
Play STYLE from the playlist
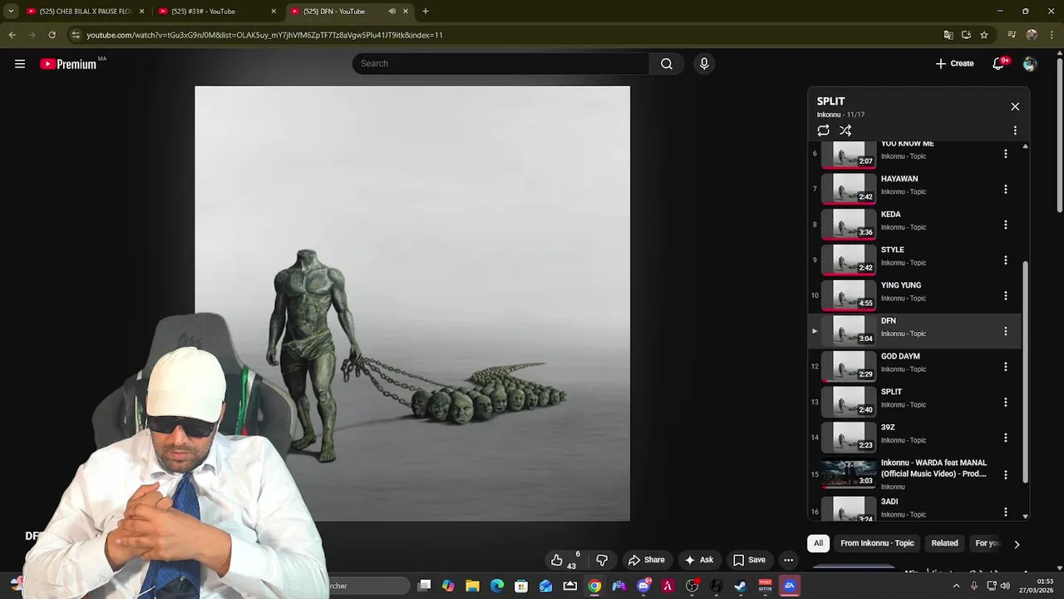pos(914,260)
